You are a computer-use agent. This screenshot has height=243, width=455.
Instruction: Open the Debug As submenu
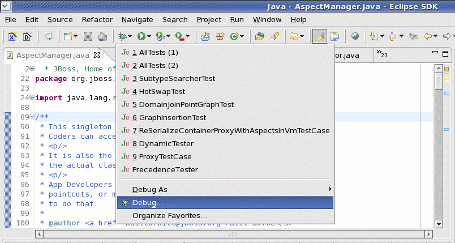tap(225, 190)
